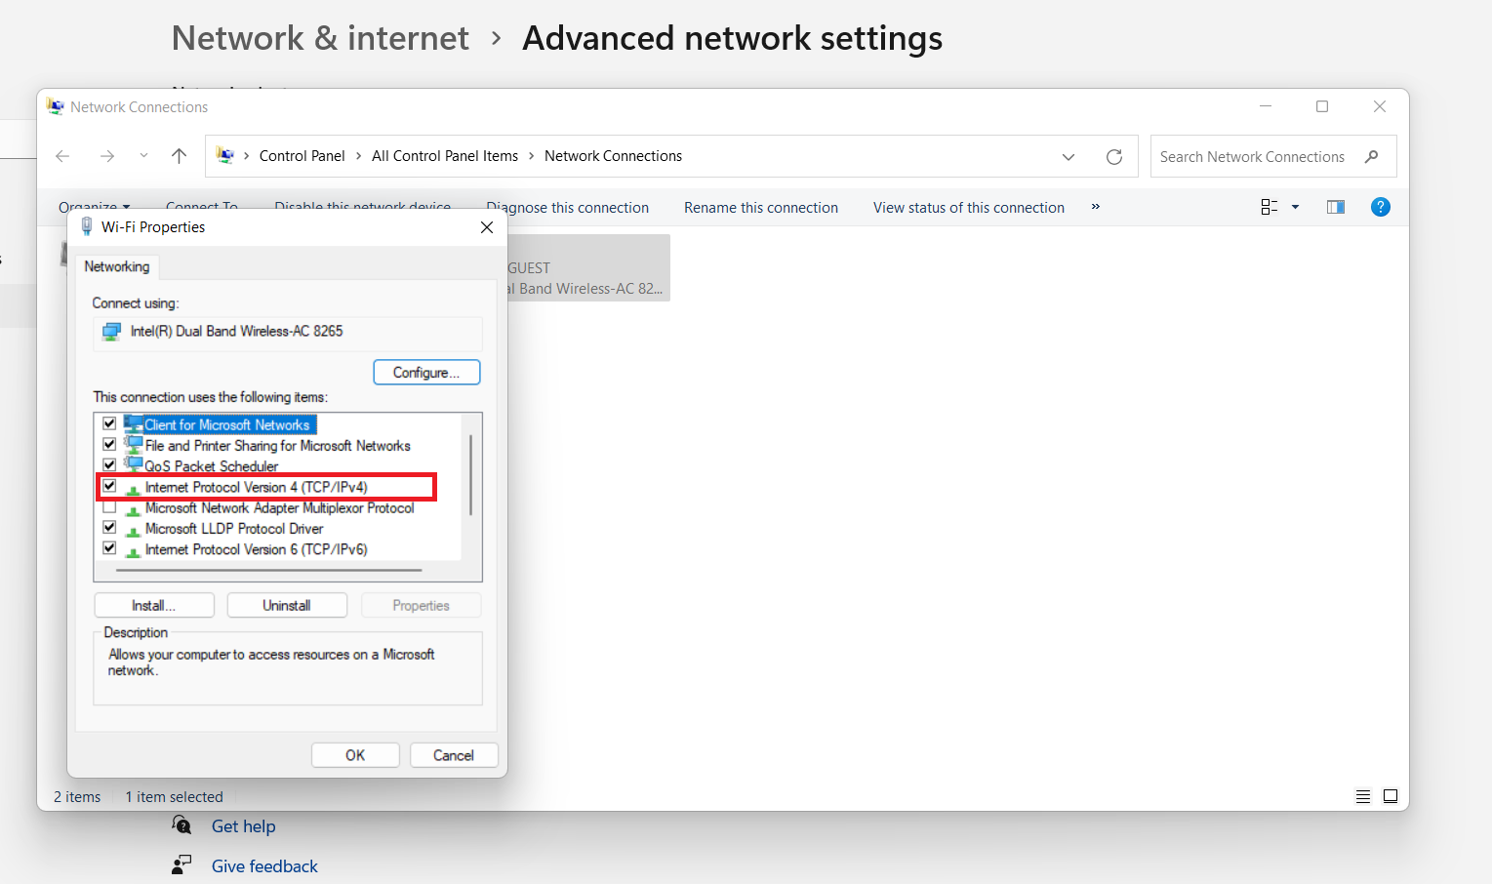Select the Networking tab
The width and height of the screenshot is (1492, 884).
click(x=117, y=266)
